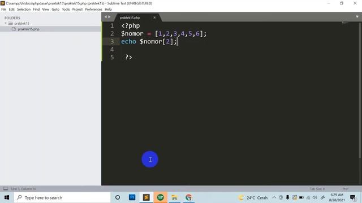362x203 pixels.
Task: Click line number 2 in gutter
Action: pos(112,34)
